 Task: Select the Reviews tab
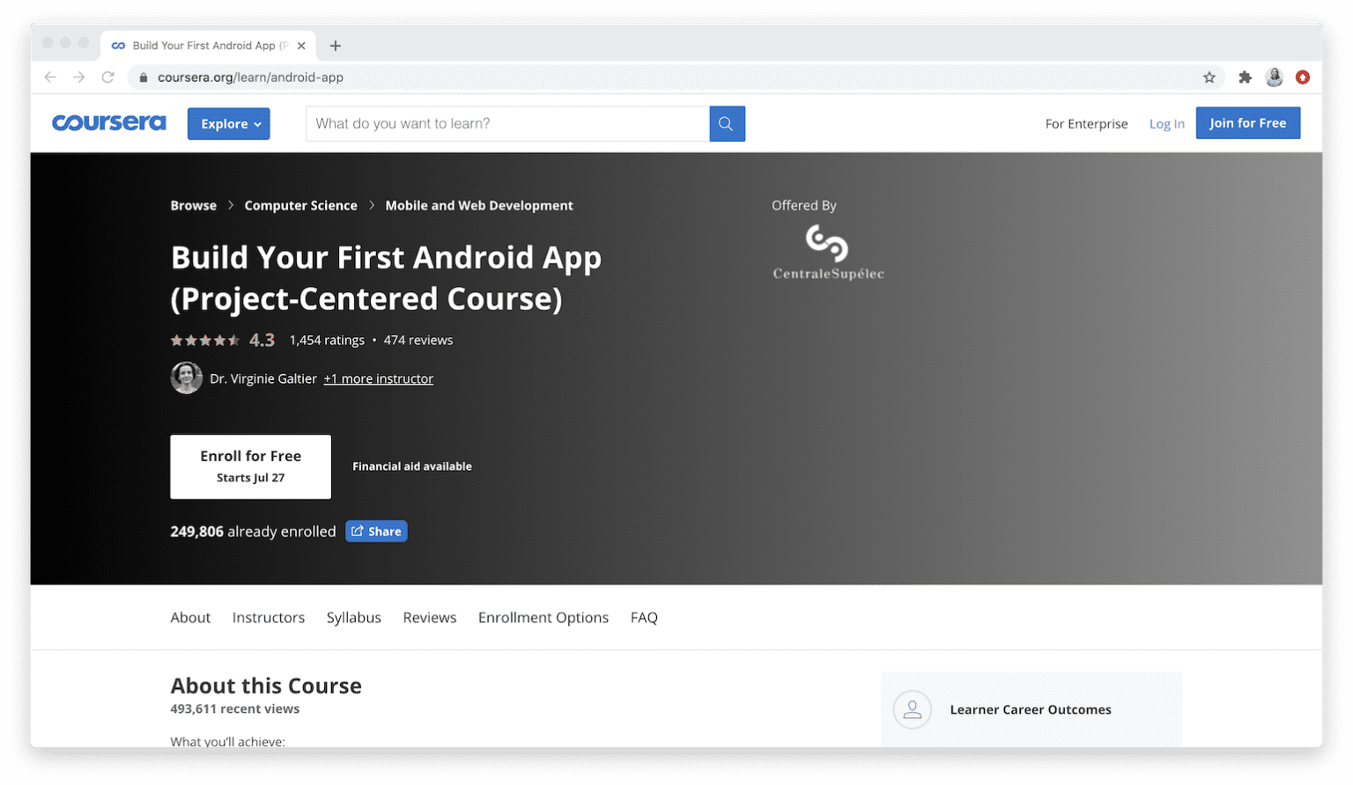tap(429, 617)
